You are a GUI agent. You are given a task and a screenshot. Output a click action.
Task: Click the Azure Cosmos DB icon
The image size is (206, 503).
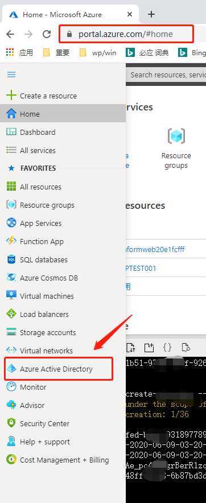pyautogui.click(x=11, y=277)
